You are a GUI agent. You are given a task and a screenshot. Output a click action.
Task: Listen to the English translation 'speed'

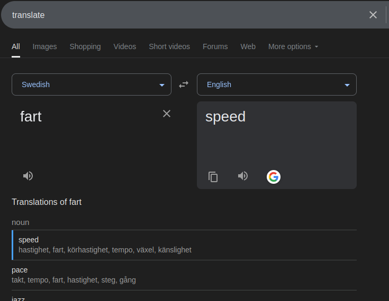point(242,176)
